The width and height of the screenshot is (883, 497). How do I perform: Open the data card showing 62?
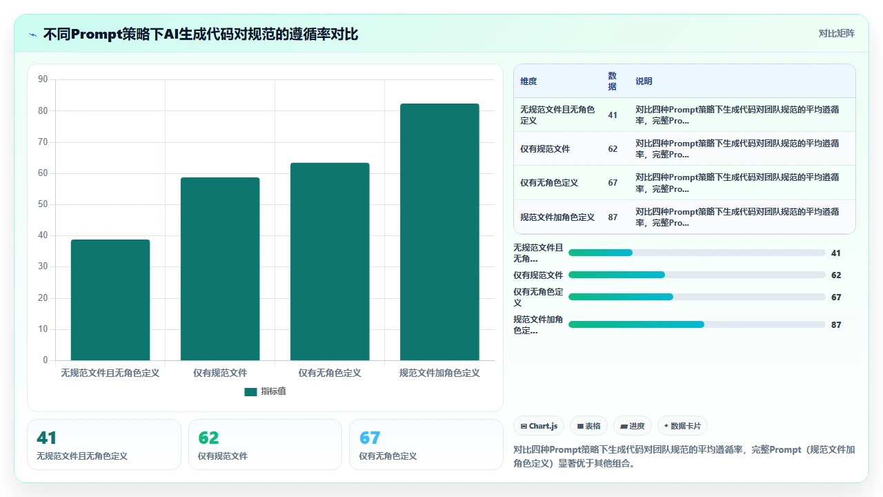coord(265,445)
